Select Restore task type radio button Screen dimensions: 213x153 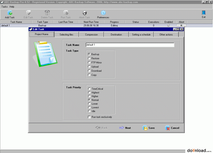[x=89, y=58]
